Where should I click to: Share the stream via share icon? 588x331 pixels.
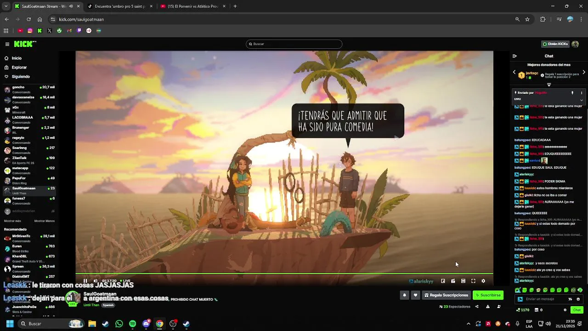476,307
